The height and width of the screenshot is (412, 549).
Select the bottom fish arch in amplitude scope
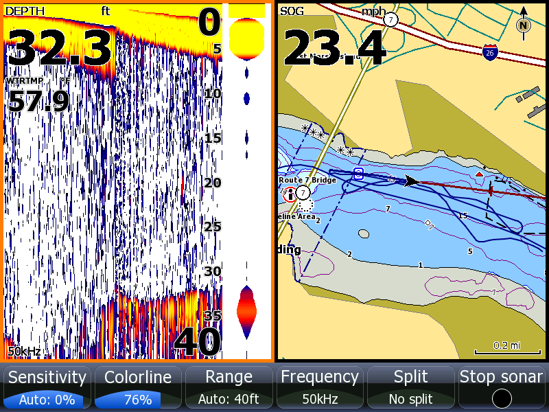tap(246, 311)
